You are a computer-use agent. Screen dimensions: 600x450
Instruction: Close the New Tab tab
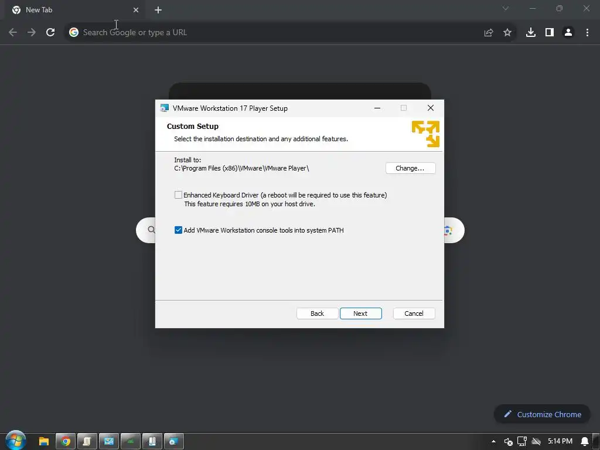[136, 10]
